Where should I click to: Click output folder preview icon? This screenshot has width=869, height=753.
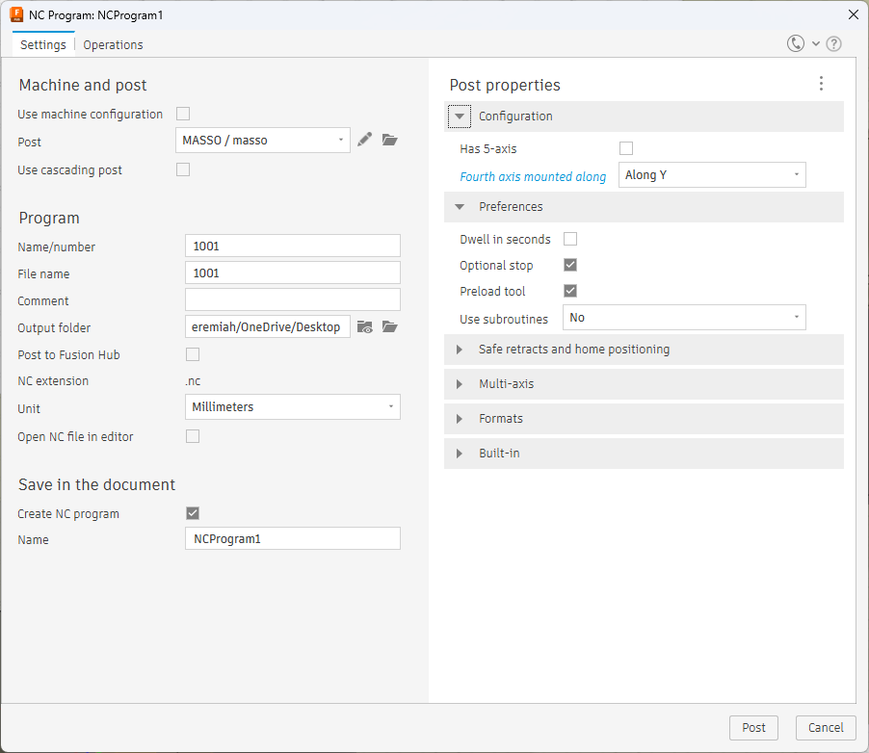tap(365, 326)
